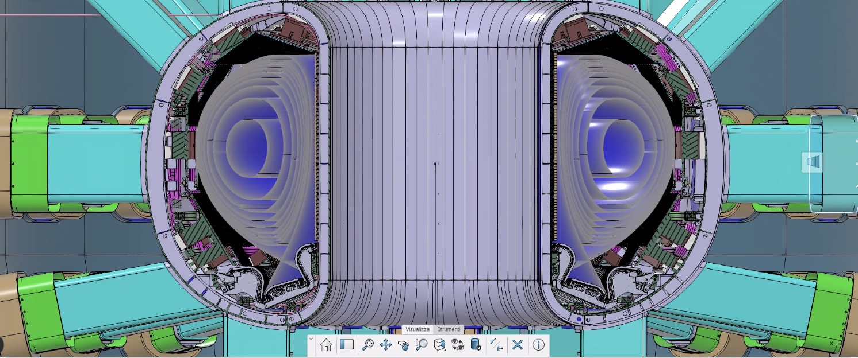
Task: Collapse the toolbar with the chevron
Action: [x=311, y=338]
